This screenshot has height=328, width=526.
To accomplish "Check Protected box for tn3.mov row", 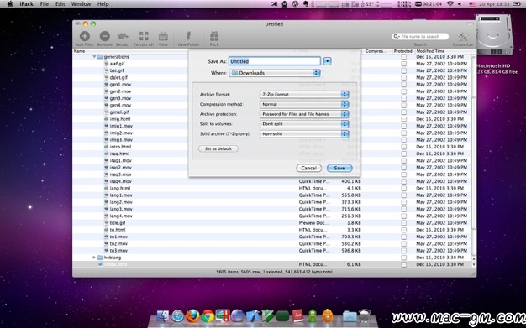I will point(403,251).
